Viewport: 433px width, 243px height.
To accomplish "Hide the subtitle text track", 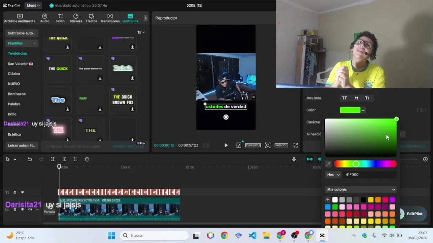I will [x=23, y=192].
